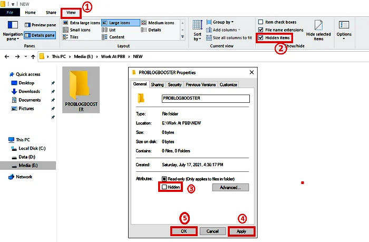Close the PROBLOGBOOSTER Properties dialog

(251, 72)
